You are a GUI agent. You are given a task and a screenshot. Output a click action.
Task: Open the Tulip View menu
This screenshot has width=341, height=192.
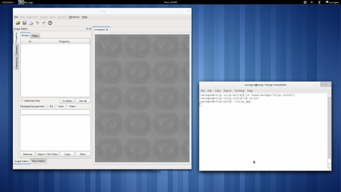[52, 17]
